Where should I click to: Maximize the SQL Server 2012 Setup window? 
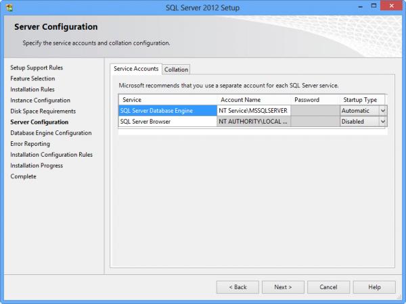374,5
